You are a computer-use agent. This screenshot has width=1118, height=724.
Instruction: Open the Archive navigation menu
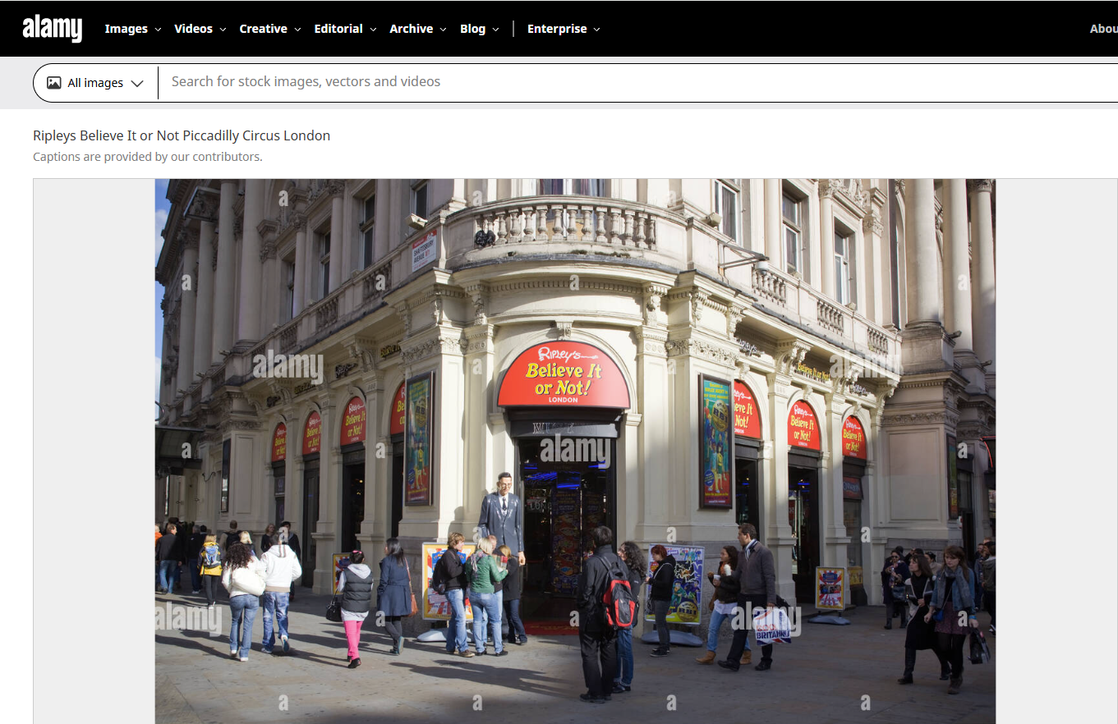pyautogui.click(x=411, y=29)
